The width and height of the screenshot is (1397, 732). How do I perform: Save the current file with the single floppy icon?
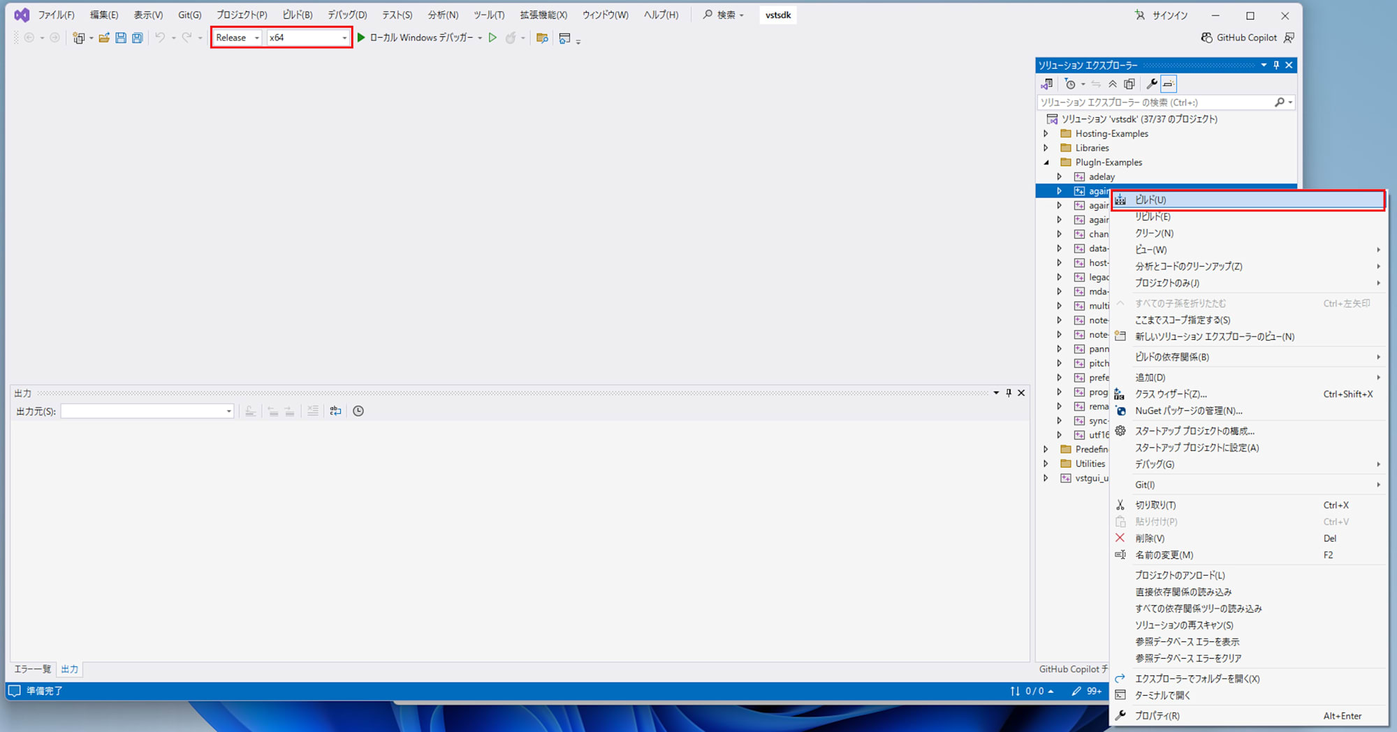[x=121, y=38]
